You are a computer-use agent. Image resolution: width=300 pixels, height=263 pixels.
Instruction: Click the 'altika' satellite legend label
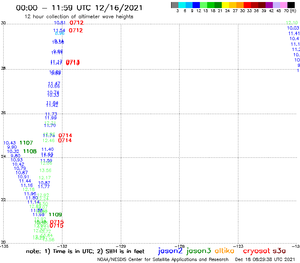pos(225,251)
